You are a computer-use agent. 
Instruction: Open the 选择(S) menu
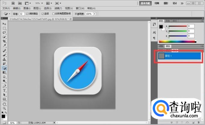[x=47, y=8]
